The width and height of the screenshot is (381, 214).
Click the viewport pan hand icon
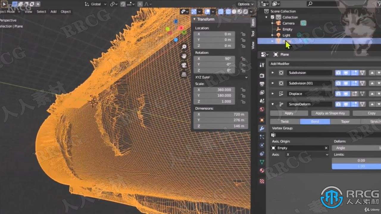[x=184, y=56]
